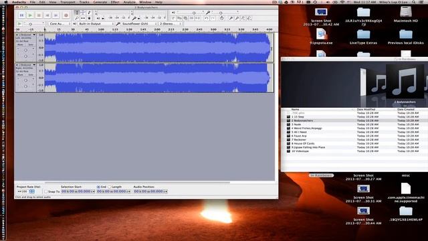Adjust the input volume slider
This screenshot has height=241, width=428.
[221, 13]
